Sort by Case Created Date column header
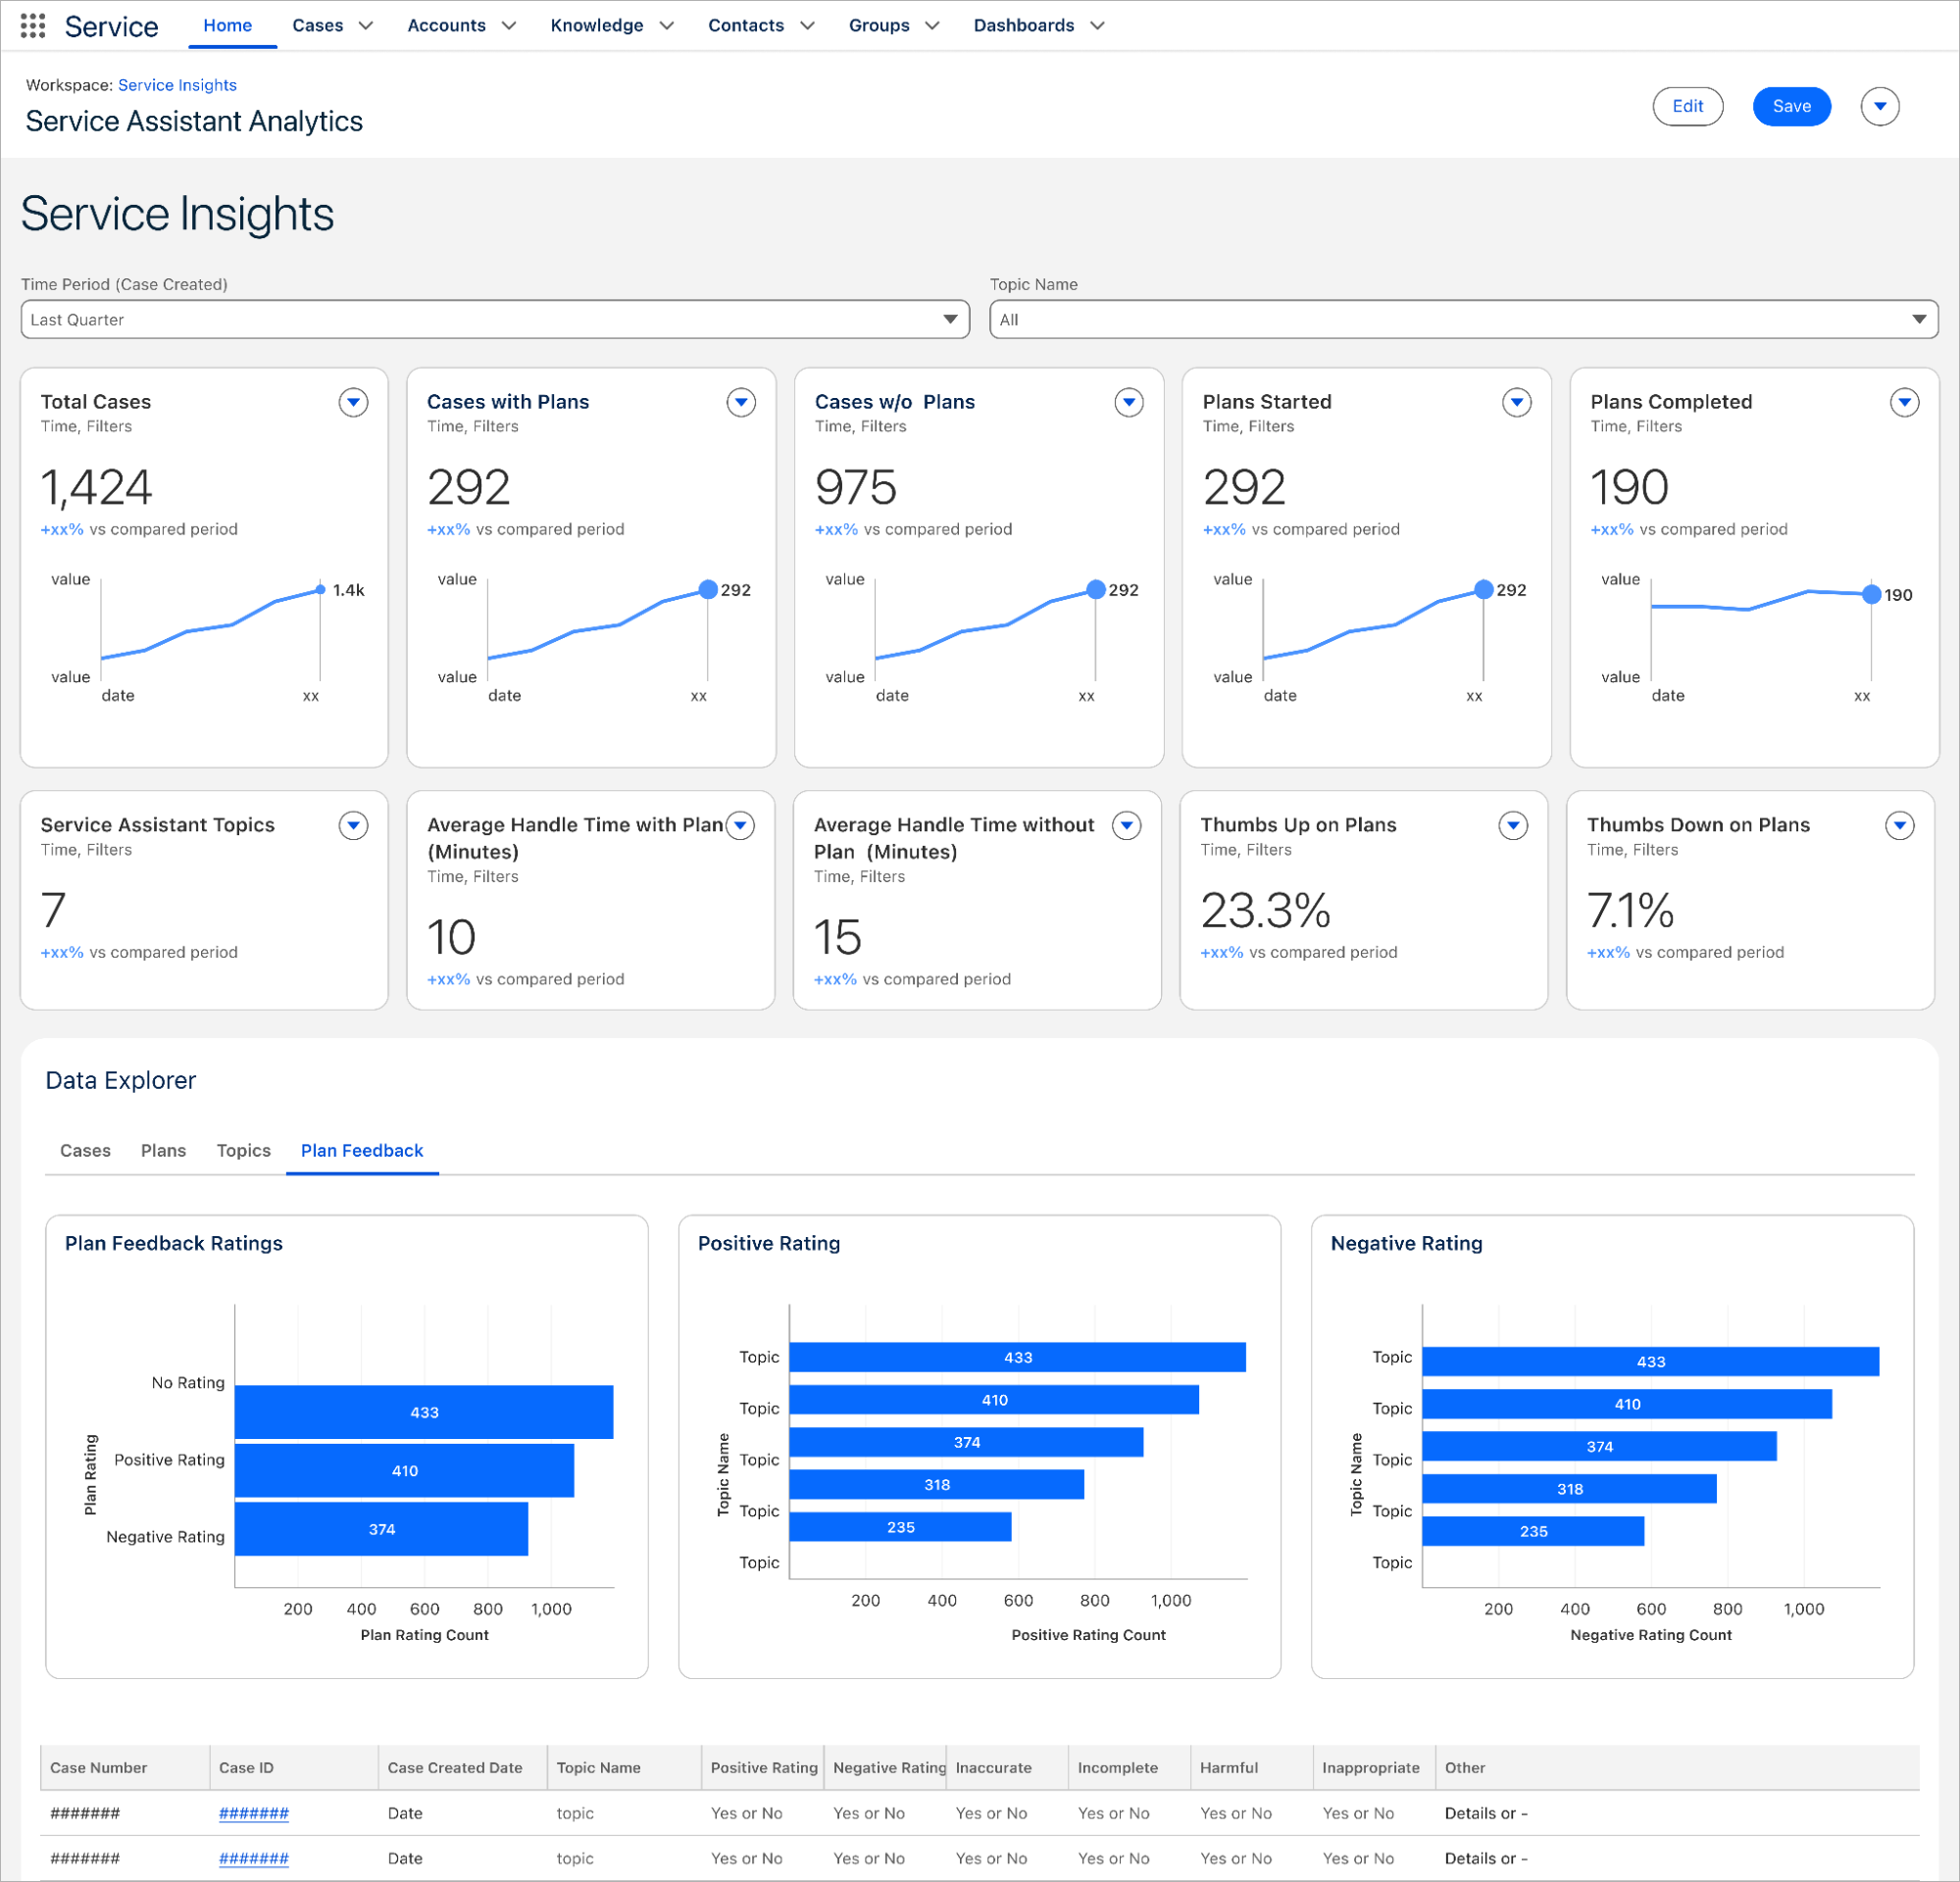Screen dimensions: 1960x1882 pyautogui.click(x=462, y=1769)
